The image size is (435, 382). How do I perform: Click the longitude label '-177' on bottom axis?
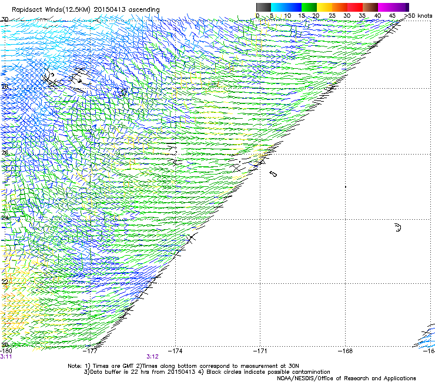(x=90, y=351)
